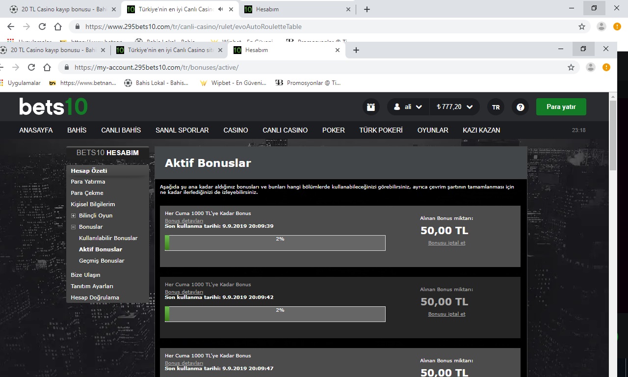Expand the ₺777,20 balance dropdown
The width and height of the screenshot is (628, 377).
pos(455,107)
